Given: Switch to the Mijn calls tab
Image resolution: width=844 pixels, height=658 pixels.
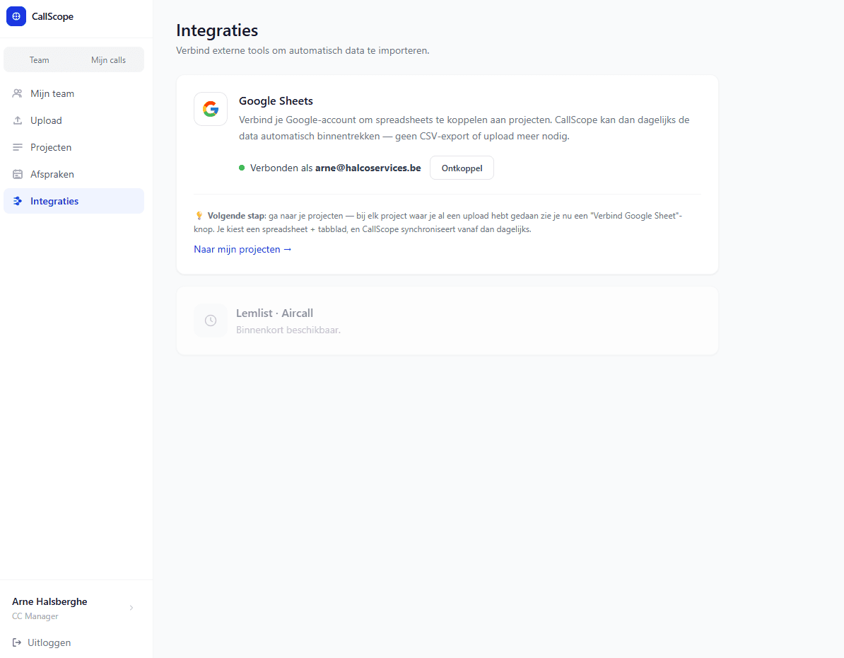Looking at the screenshot, I should [x=108, y=60].
